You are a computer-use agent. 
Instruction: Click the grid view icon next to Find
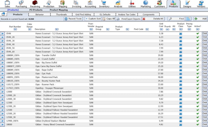pos(188,19)
